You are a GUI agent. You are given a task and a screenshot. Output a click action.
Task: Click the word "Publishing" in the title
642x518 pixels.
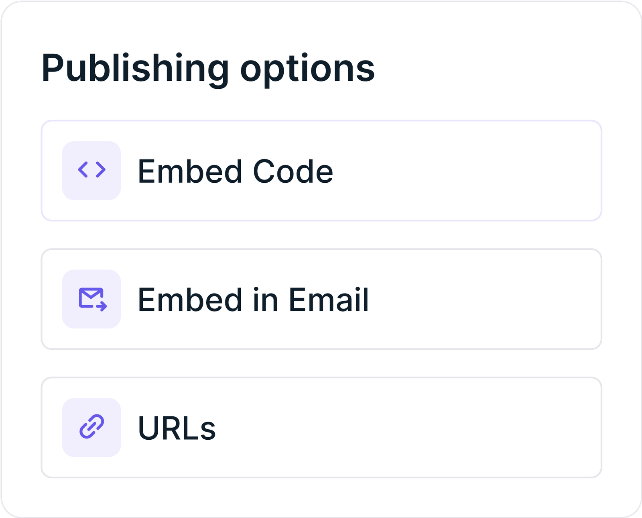[135, 68]
